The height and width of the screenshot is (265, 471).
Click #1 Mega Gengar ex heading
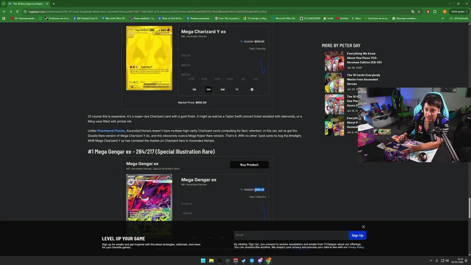pyautogui.click(x=151, y=152)
